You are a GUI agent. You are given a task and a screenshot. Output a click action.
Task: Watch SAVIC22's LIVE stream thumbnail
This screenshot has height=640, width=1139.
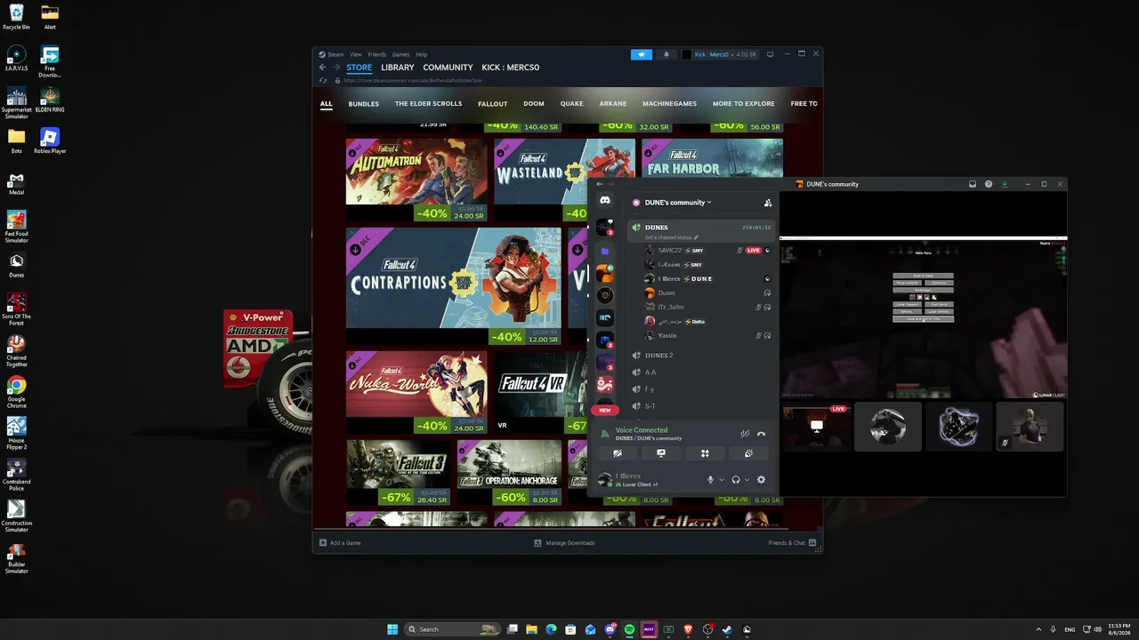817,427
